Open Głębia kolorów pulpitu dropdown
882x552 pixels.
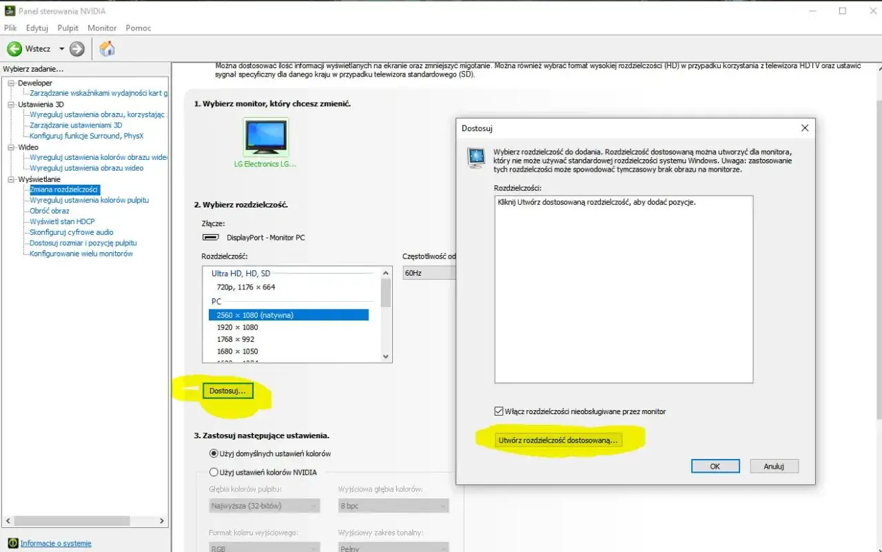click(265, 506)
